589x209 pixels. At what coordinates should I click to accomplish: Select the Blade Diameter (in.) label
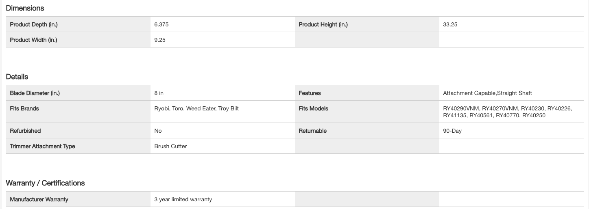coord(35,93)
